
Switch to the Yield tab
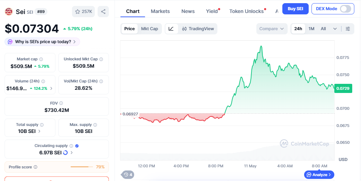(x=212, y=11)
